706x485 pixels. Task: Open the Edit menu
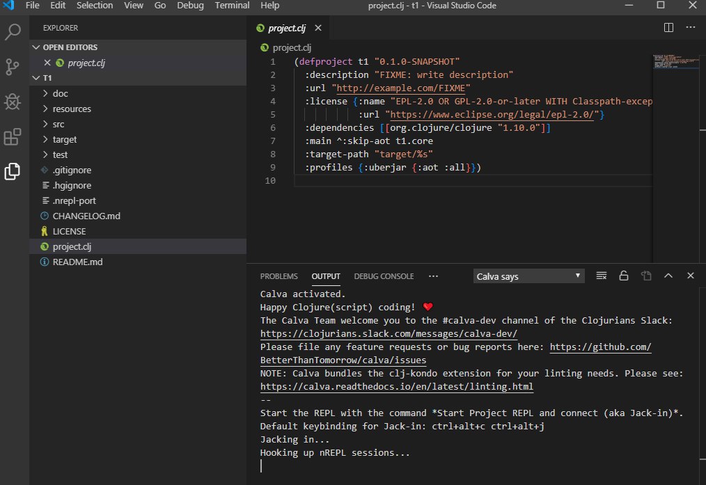pos(58,6)
